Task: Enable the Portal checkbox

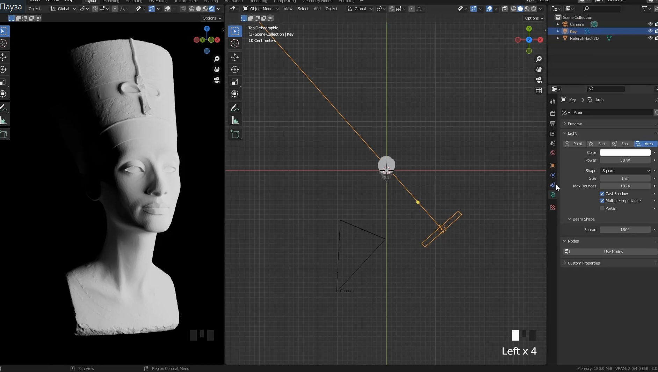Action: (602, 208)
